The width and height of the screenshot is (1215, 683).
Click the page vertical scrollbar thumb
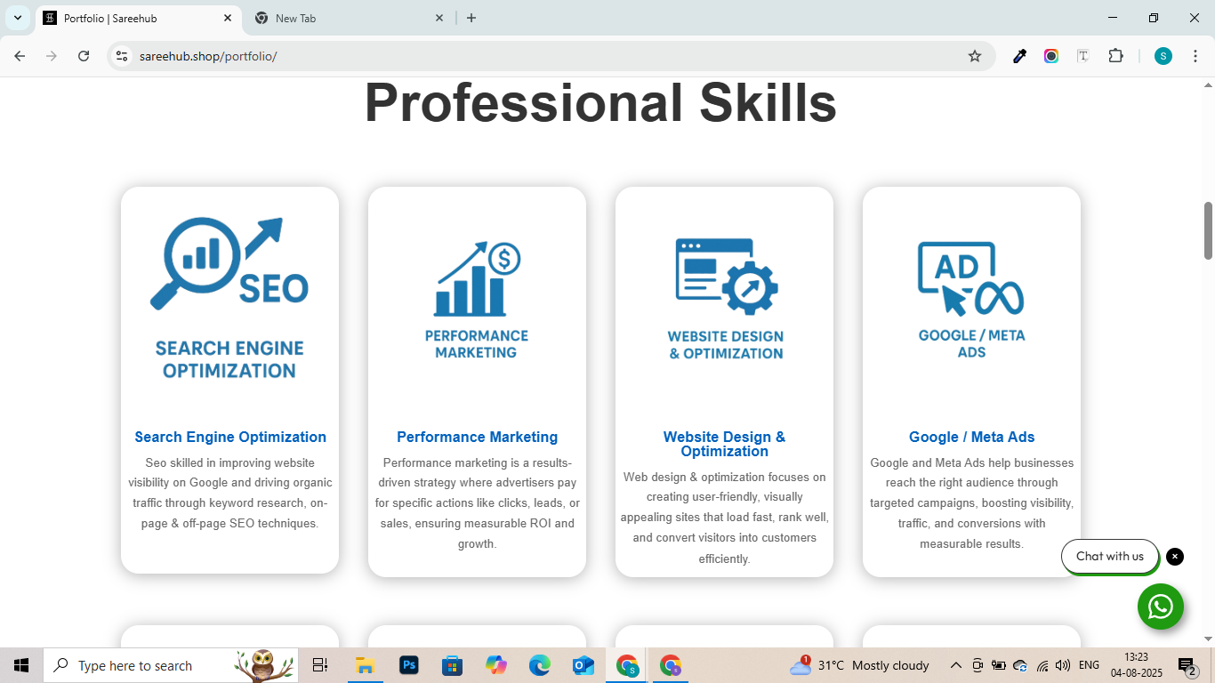tap(1208, 230)
